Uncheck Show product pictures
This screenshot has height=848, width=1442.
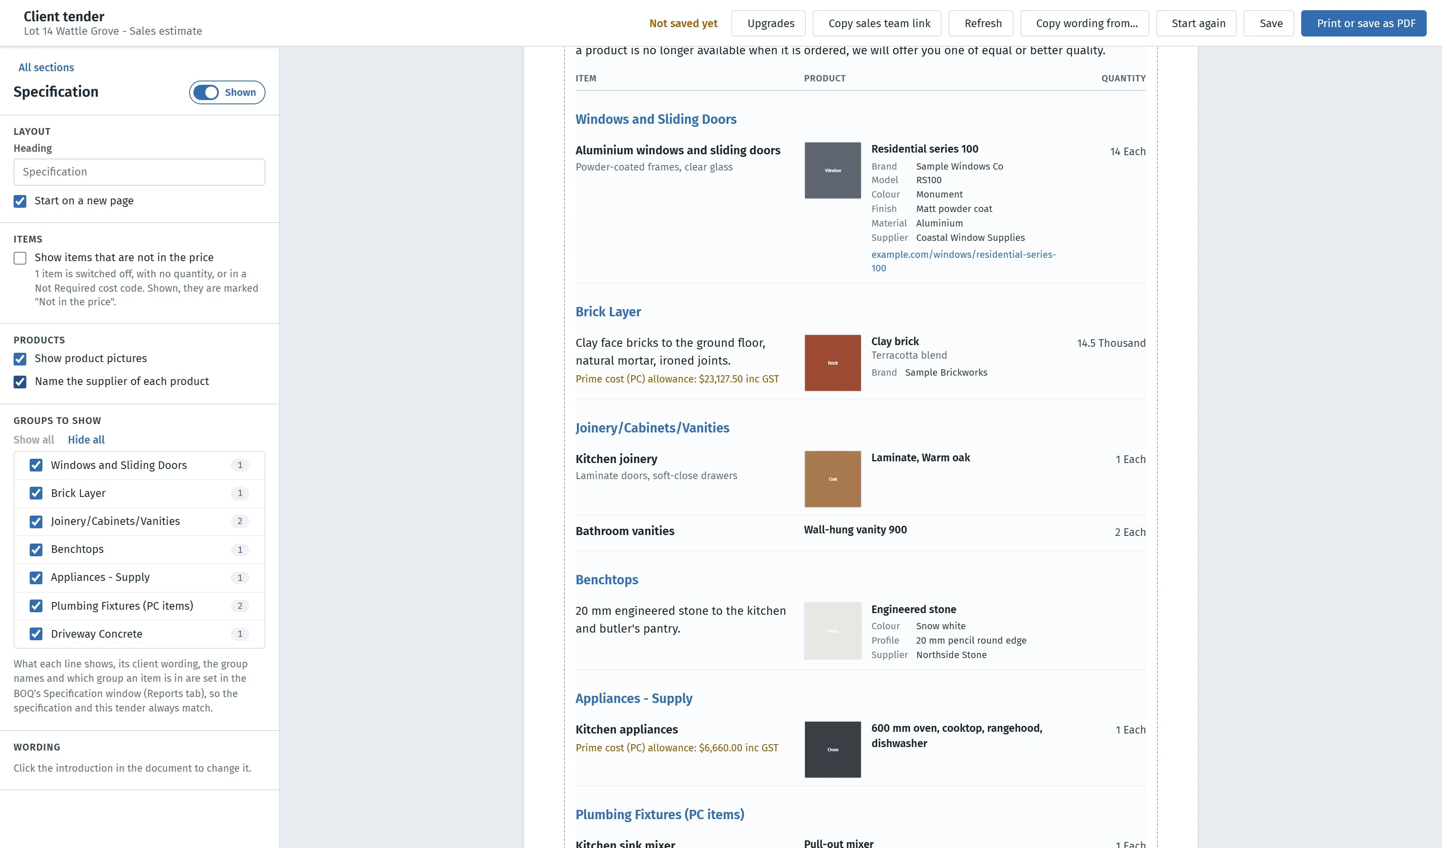(20, 359)
